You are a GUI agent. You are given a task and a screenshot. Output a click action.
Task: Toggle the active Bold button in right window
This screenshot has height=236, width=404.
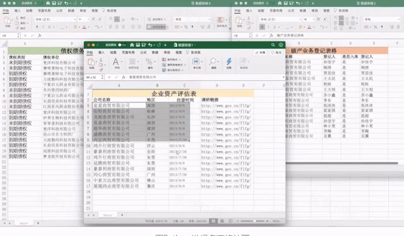click(263, 27)
